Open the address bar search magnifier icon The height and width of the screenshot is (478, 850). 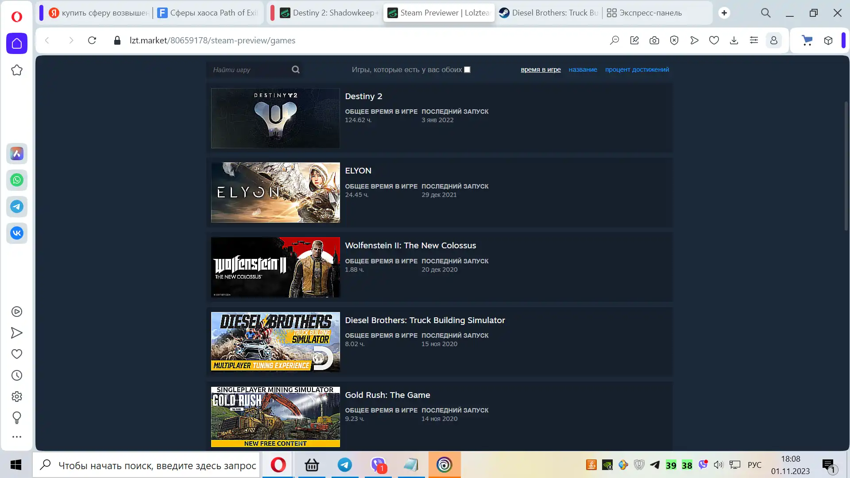point(614,40)
